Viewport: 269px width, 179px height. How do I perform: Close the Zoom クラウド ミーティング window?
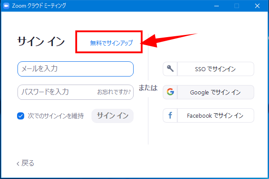[x=257, y=6]
